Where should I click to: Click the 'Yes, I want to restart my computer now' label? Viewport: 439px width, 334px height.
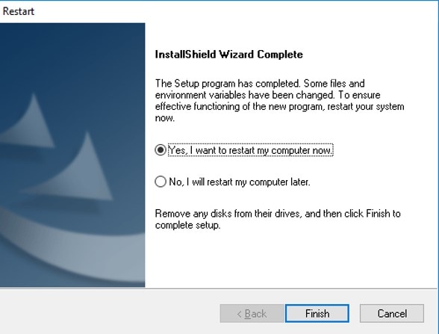tap(251, 150)
